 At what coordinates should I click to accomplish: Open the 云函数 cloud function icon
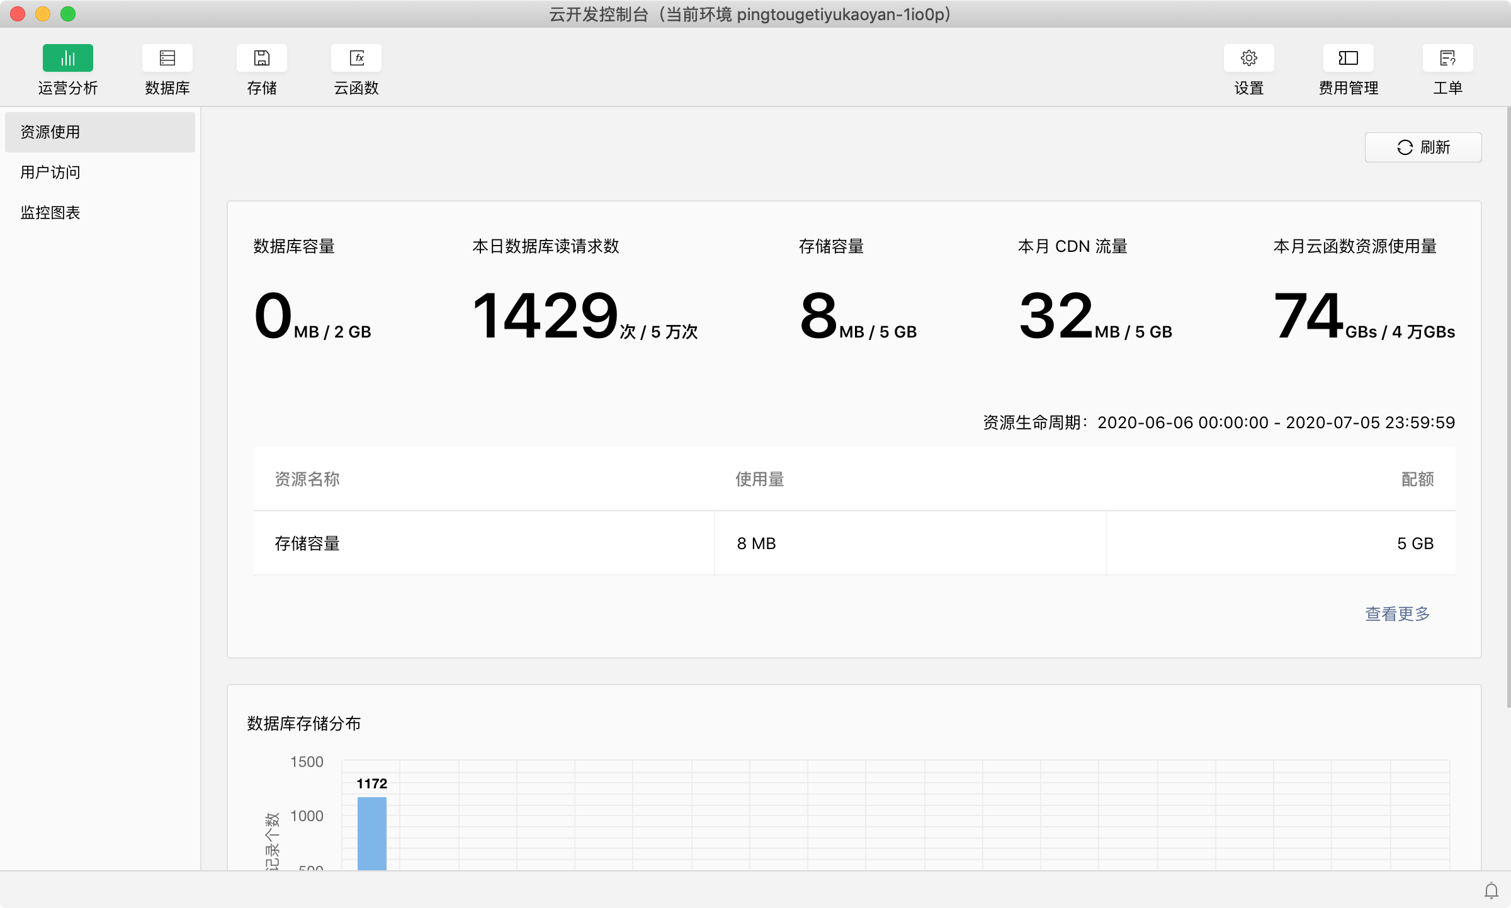click(356, 58)
